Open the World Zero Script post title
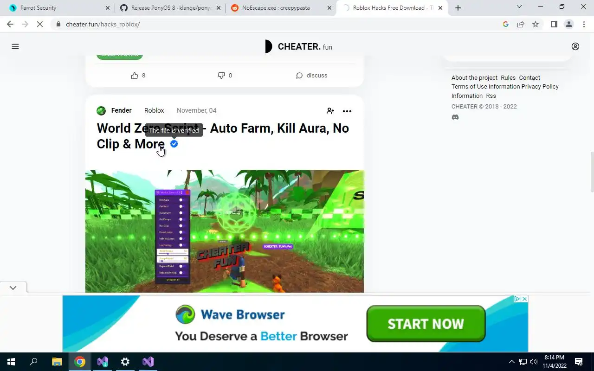 (223, 136)
